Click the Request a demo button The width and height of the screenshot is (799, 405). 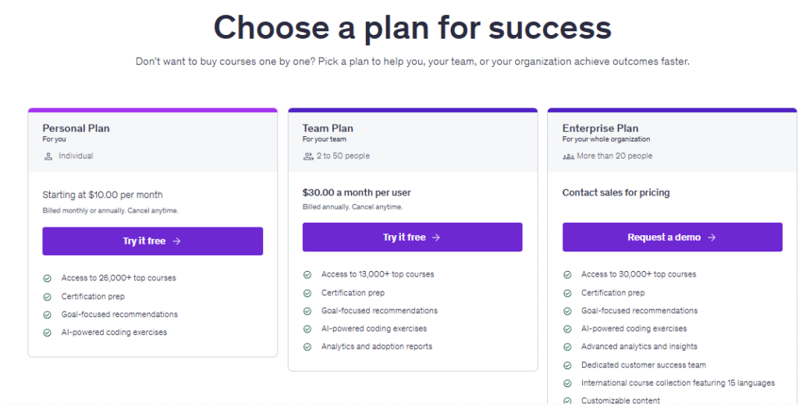(672, 237)
